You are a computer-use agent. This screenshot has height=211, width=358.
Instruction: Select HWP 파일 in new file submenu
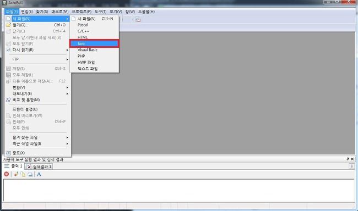[x=94, y=62]
